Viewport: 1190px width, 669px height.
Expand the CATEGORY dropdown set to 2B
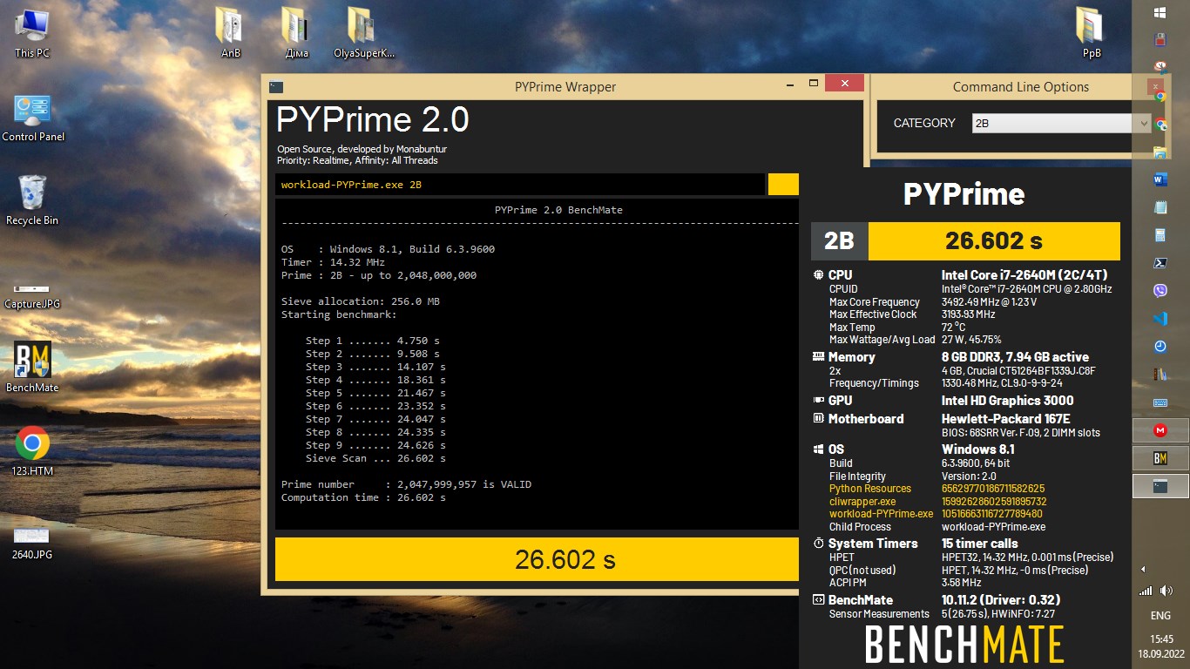point(1062,124)
